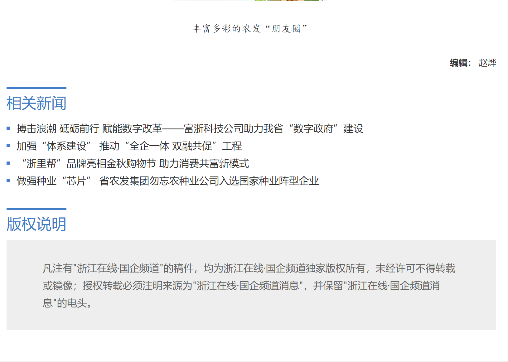This screenshot has height=362, width=508.
Task: Open the 全企一体 双融共促 article link
Action: [x=129, y=146]
